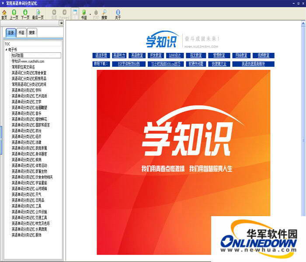The height and width of the screenshot is (262, 306).
Task: Open 学知识-www.xuezhishi.com tree entry
Action: (x=28, y=61)
